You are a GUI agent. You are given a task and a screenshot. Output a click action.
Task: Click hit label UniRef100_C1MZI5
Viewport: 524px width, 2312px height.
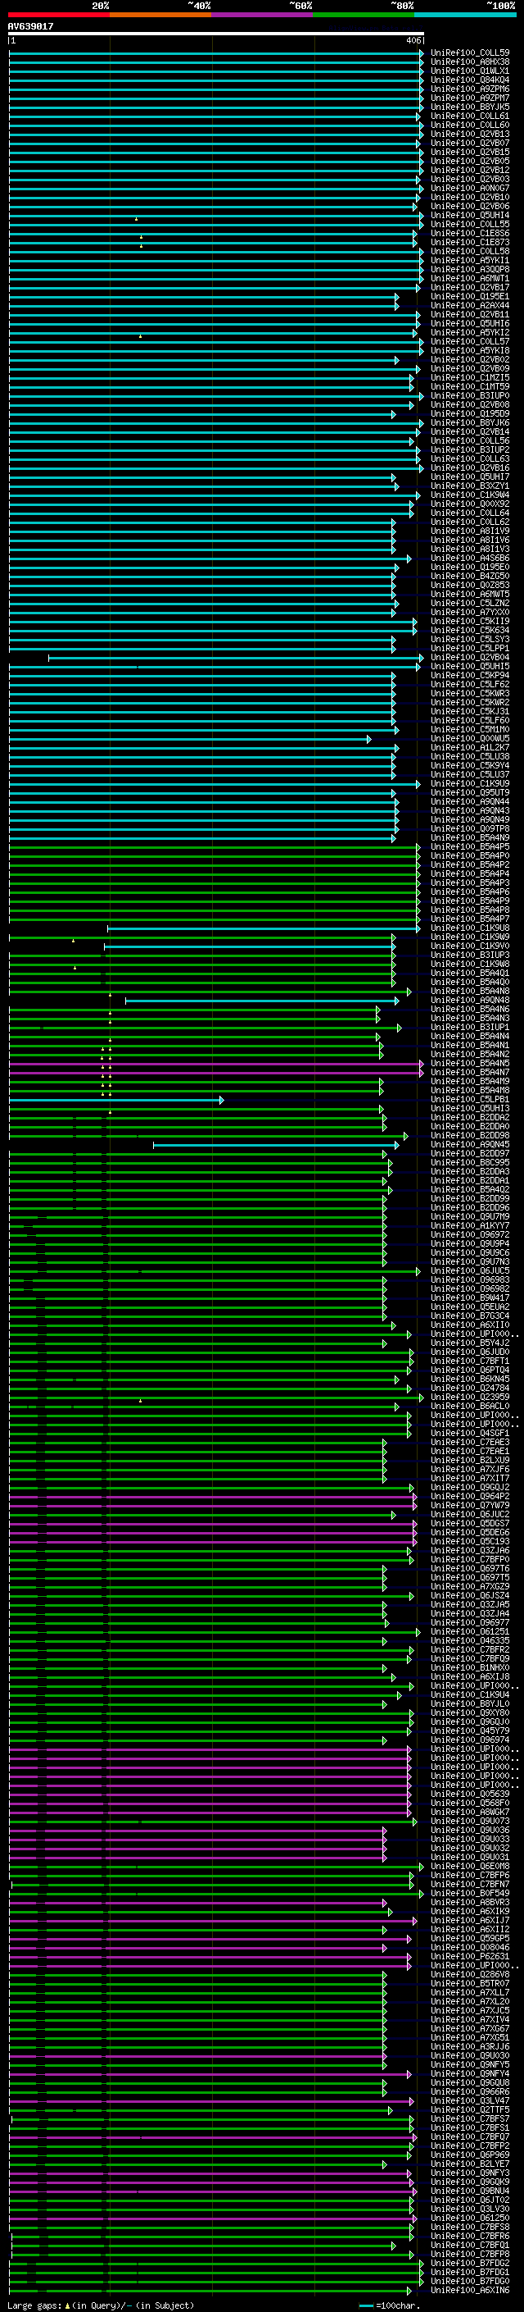pos(470,378)
